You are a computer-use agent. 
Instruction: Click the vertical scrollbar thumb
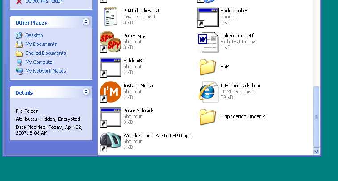click(x=316, y=117)
